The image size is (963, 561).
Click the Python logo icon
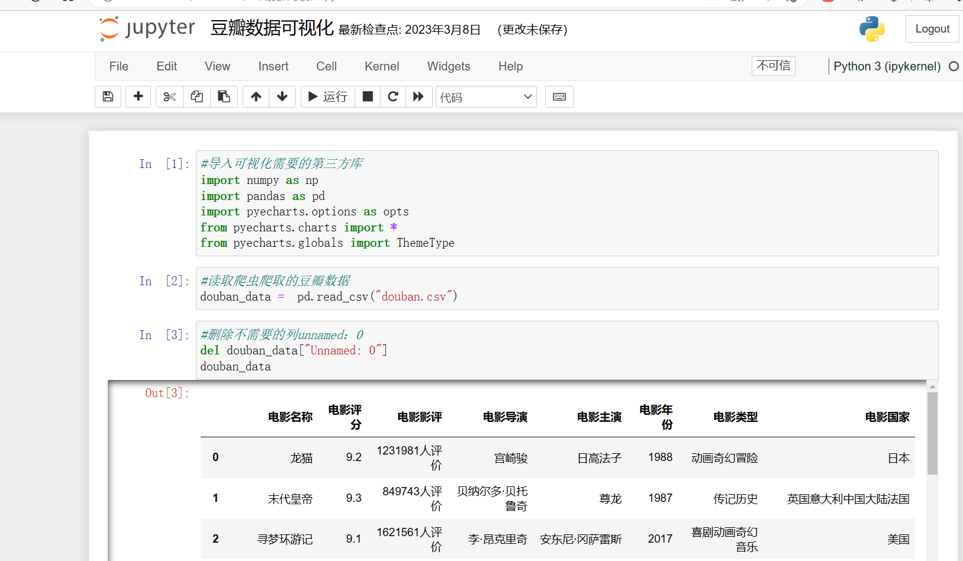[872, 29]
